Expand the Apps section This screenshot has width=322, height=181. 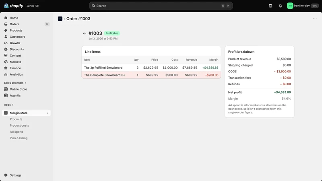[x=8, y=105]
